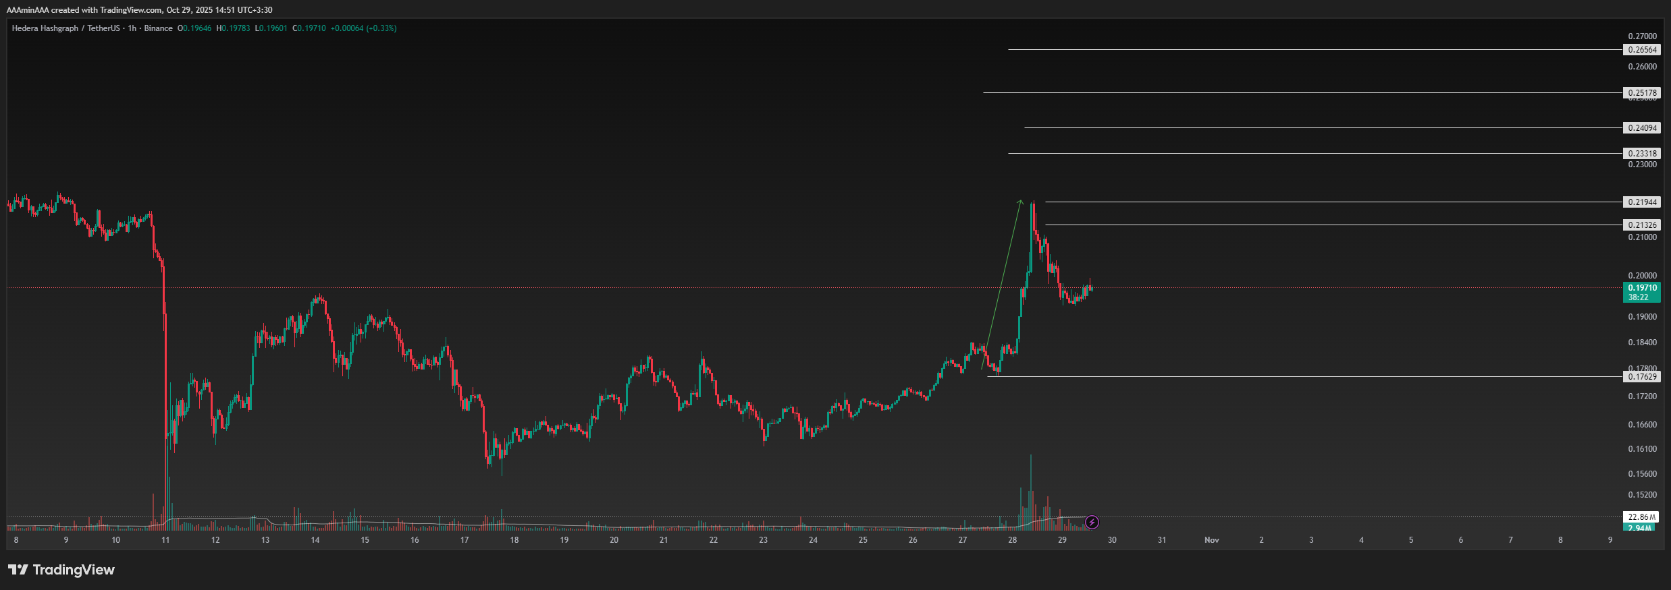
Task: Click the 0.21326 price level label
Action: pyautogui.click(x=1642, y=225)
